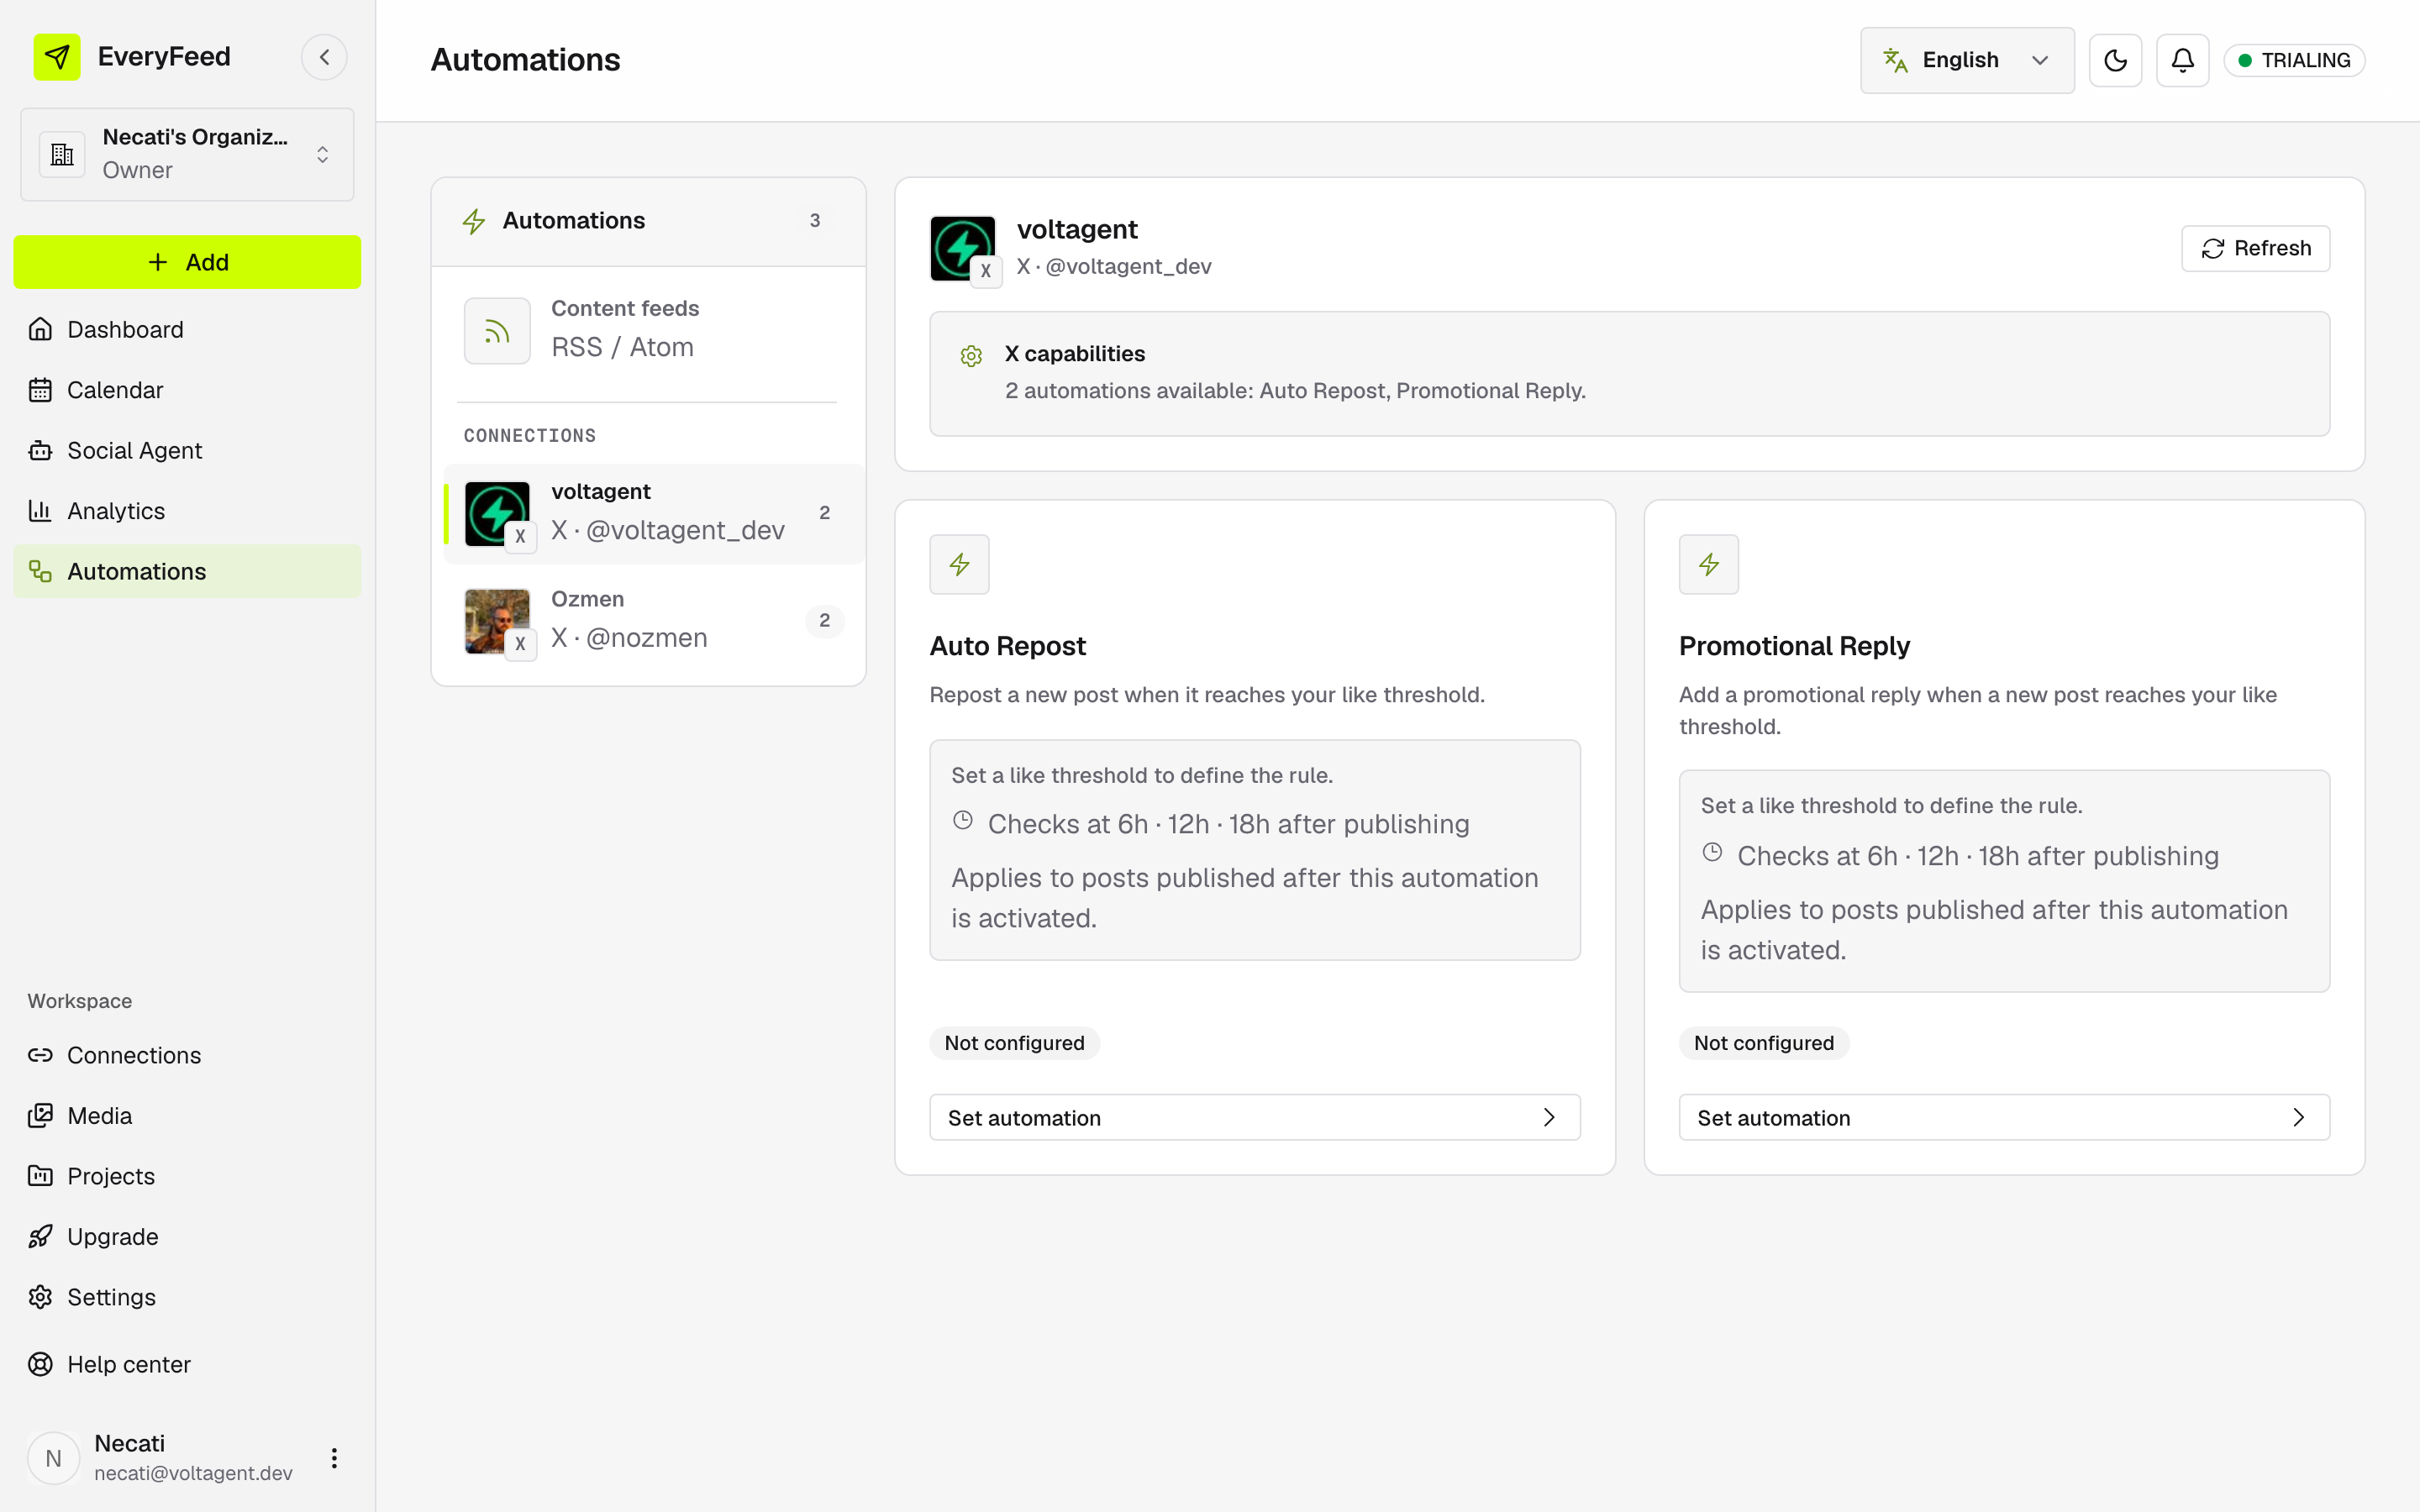Viewport: 2420px width, 1512px height.
Task: Click the RSS feed icon
Action: pos(497,330)
